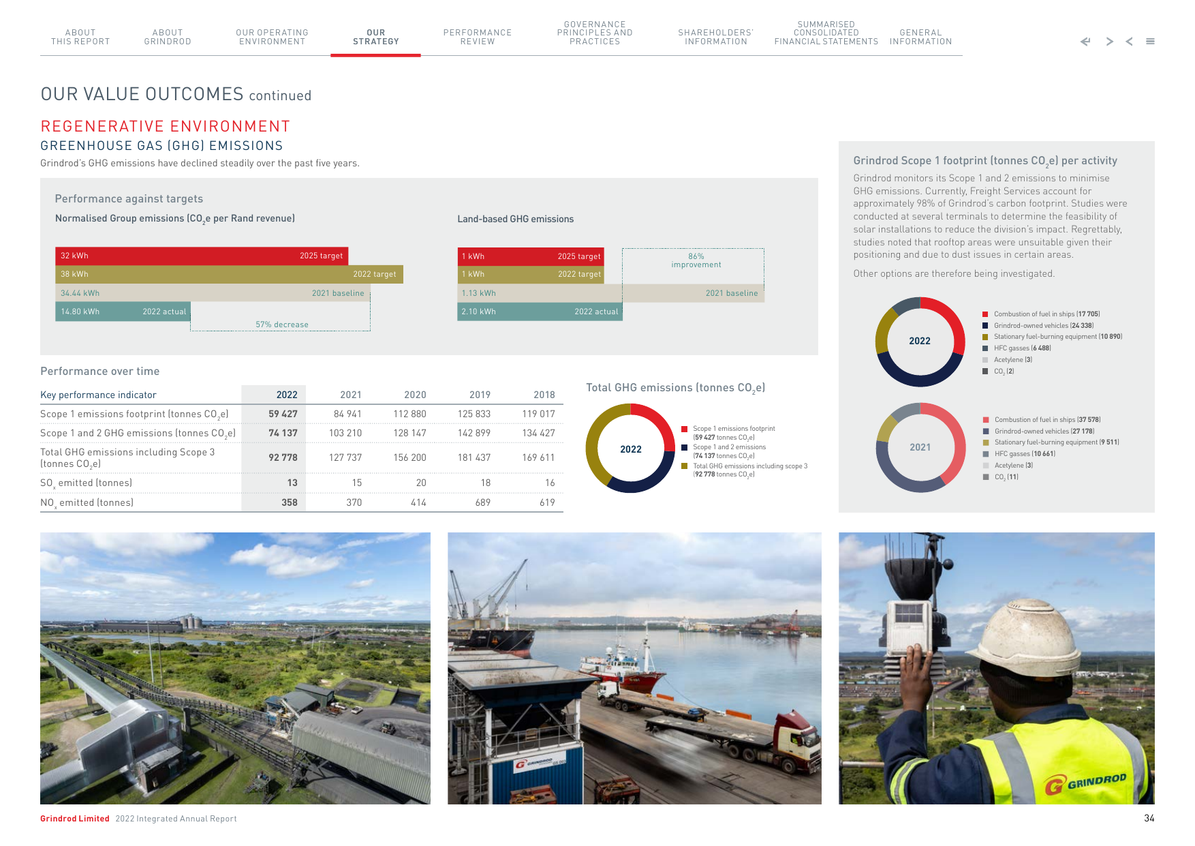
Task: Click the 2021 value '103 210' cell
Action: coord(345,433)
